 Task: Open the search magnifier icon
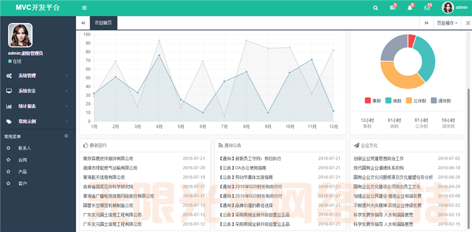pyautogui.click(x=375, y=8)
